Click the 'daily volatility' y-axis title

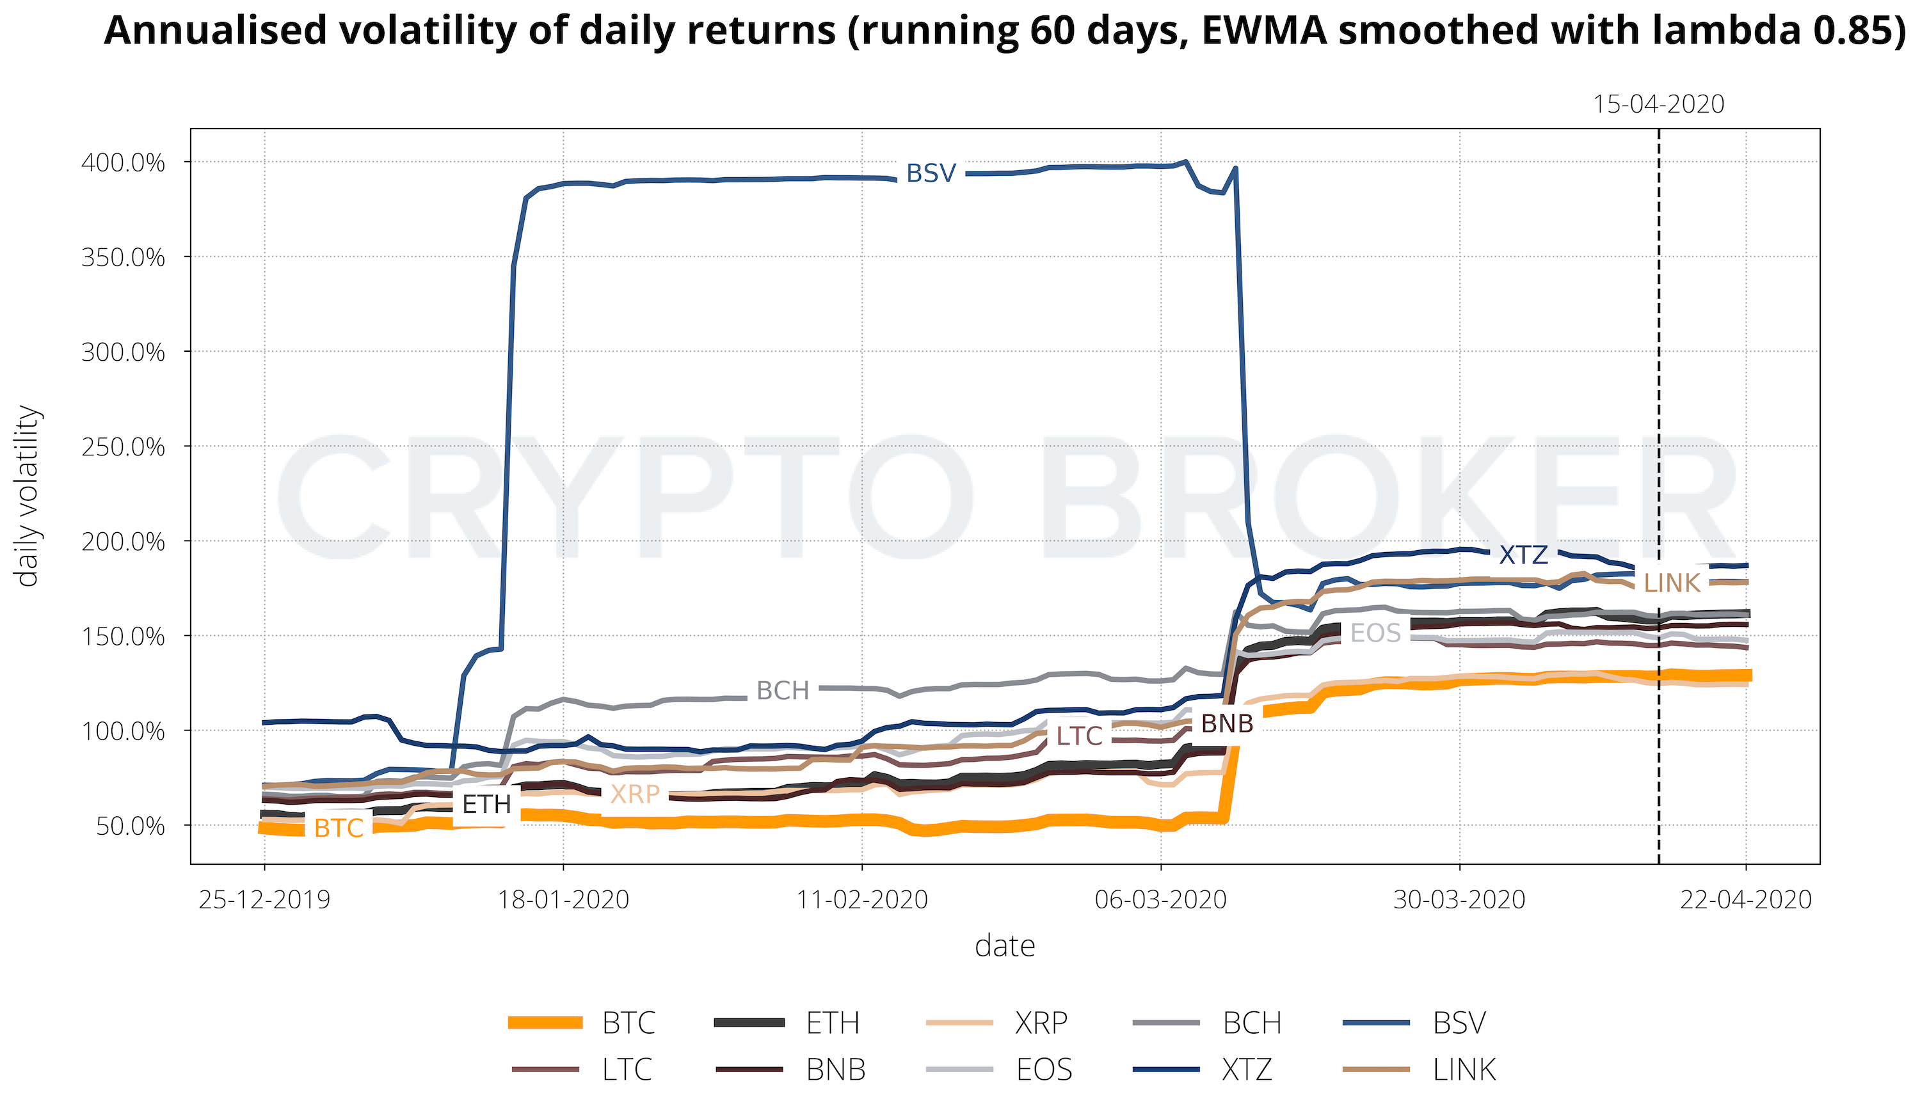(28, 496)
